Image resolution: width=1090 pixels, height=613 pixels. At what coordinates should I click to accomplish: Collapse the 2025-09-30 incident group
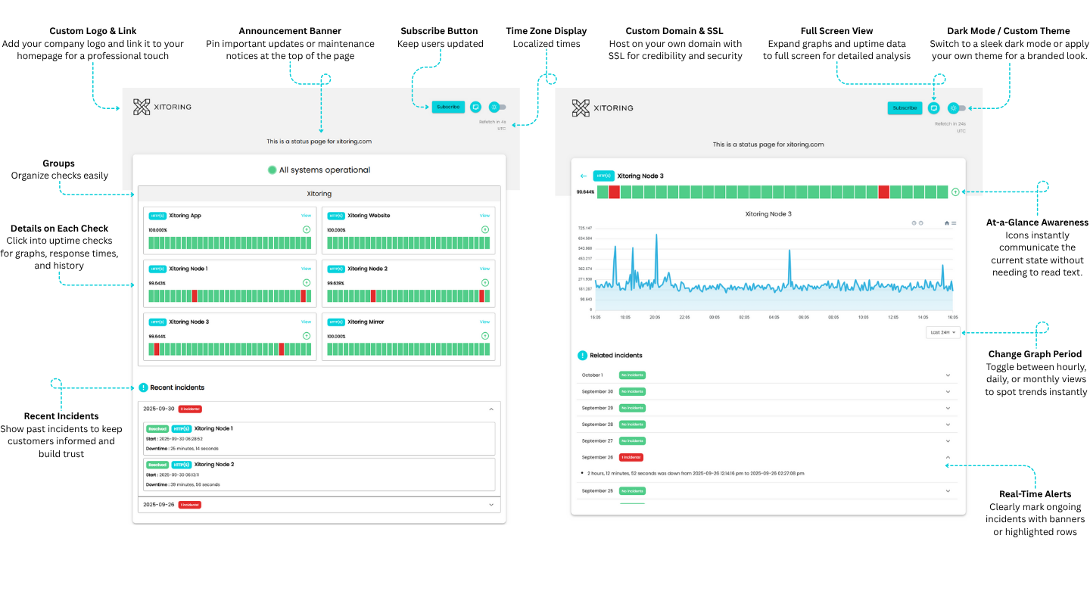pyautogui.click(x=493, y=408)
